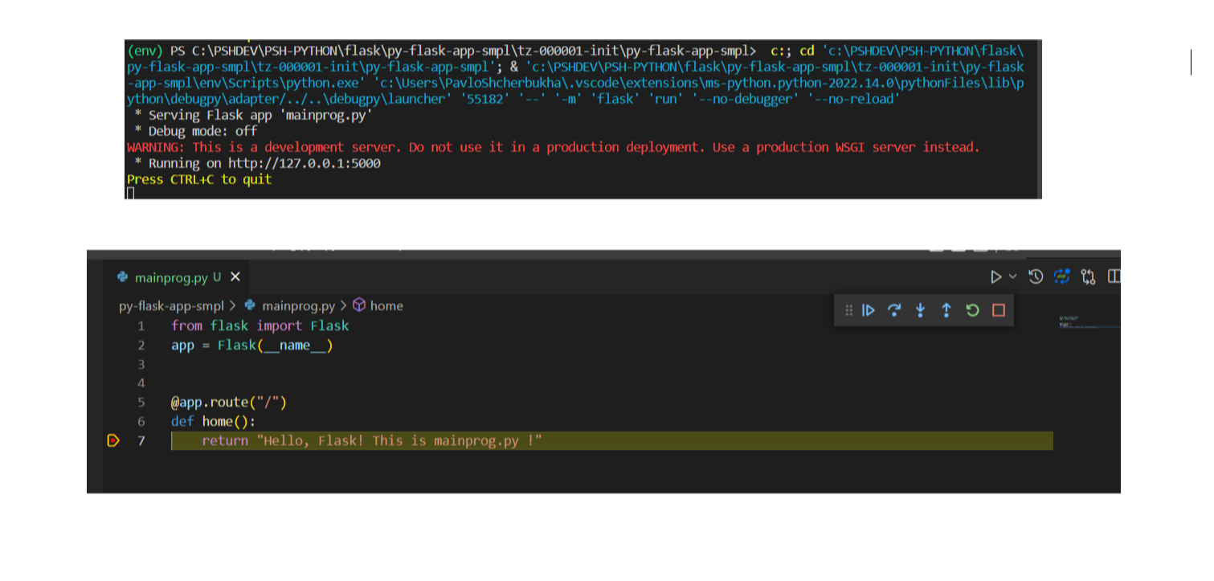
Task: Grab the debug toolbar drag handle
Action: tap(848, 310)
